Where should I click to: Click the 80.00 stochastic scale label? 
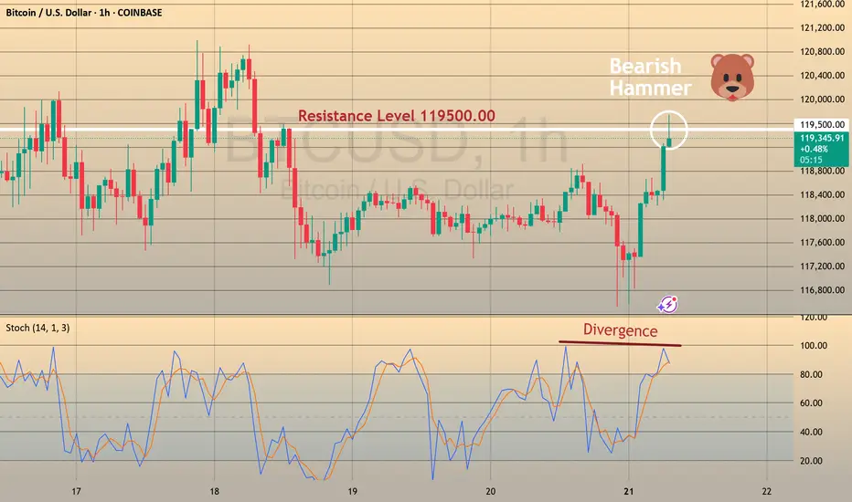point(811,374)
